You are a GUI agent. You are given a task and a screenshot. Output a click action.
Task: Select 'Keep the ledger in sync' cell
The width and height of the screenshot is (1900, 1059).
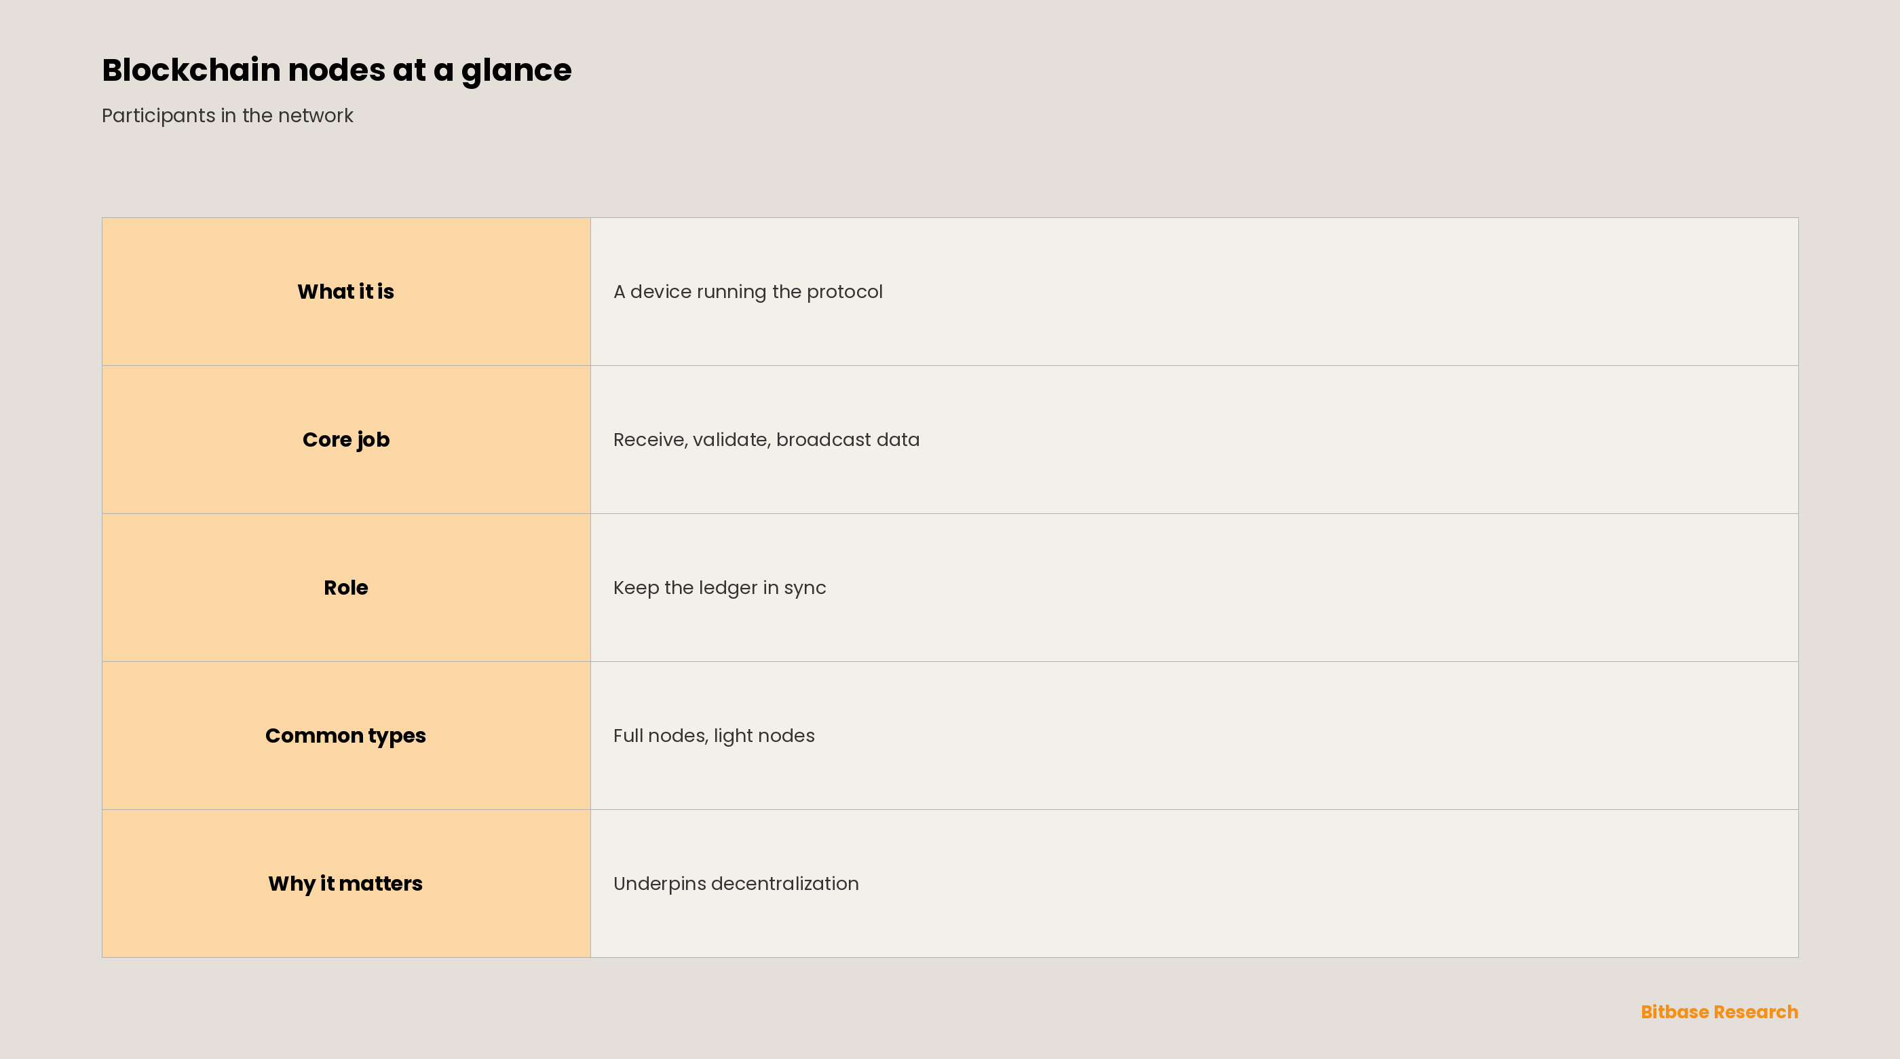click(1194, 587)
